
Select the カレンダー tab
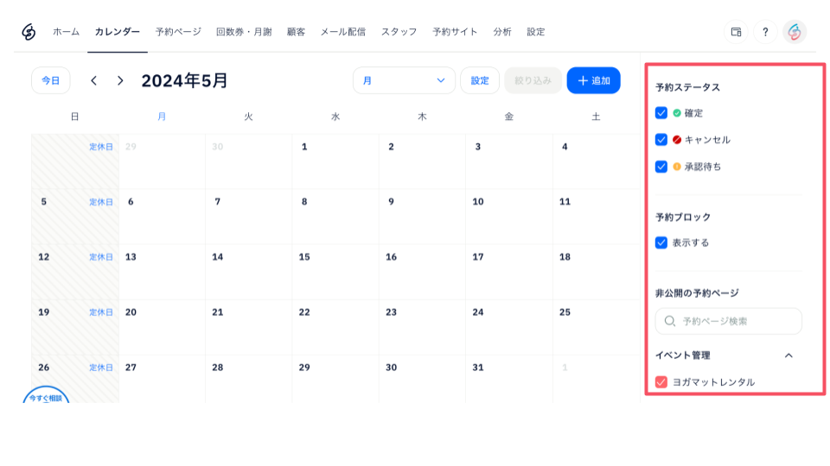[x=118, y=32]
